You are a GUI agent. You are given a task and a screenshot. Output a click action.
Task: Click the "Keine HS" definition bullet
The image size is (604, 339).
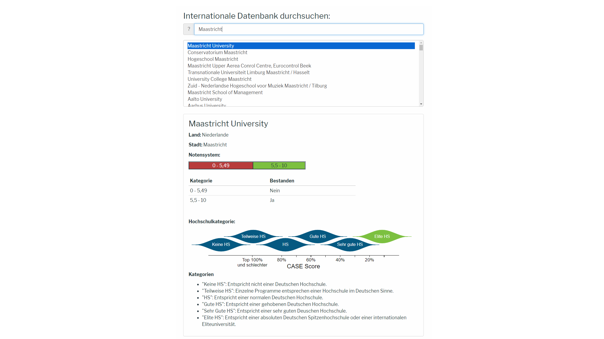264,284
